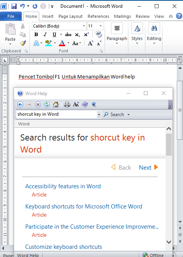
Task: Save document via Quick Access floppy icon
Action: click(x=14, y=6)
